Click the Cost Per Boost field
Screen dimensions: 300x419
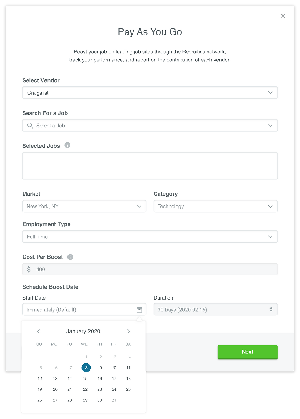click(150, 270)
